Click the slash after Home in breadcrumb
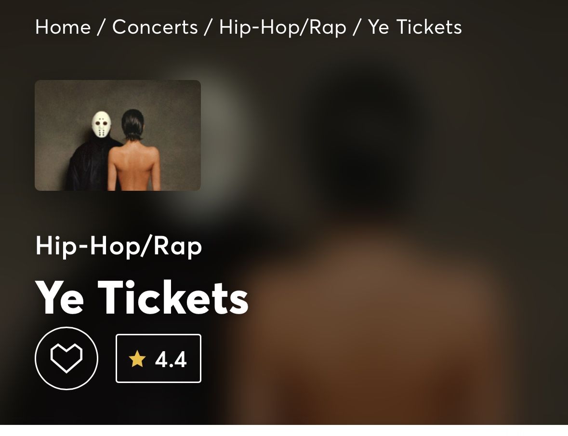 [x=101, y=27]
